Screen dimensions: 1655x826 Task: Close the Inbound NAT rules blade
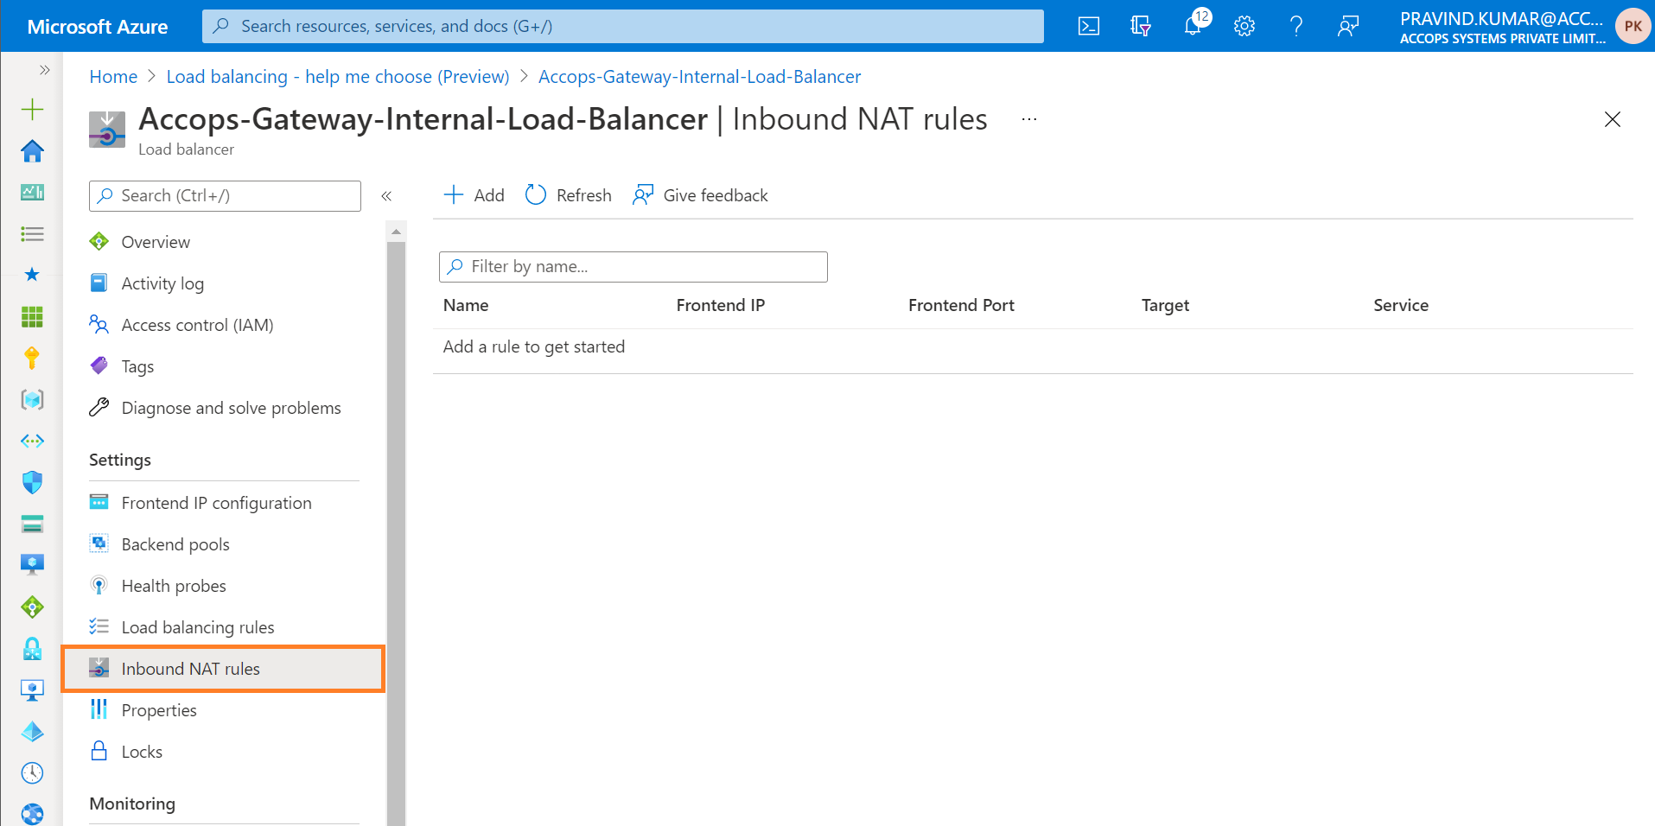(x=1612, y=119)
